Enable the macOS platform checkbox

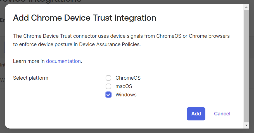tap(108, 86)
